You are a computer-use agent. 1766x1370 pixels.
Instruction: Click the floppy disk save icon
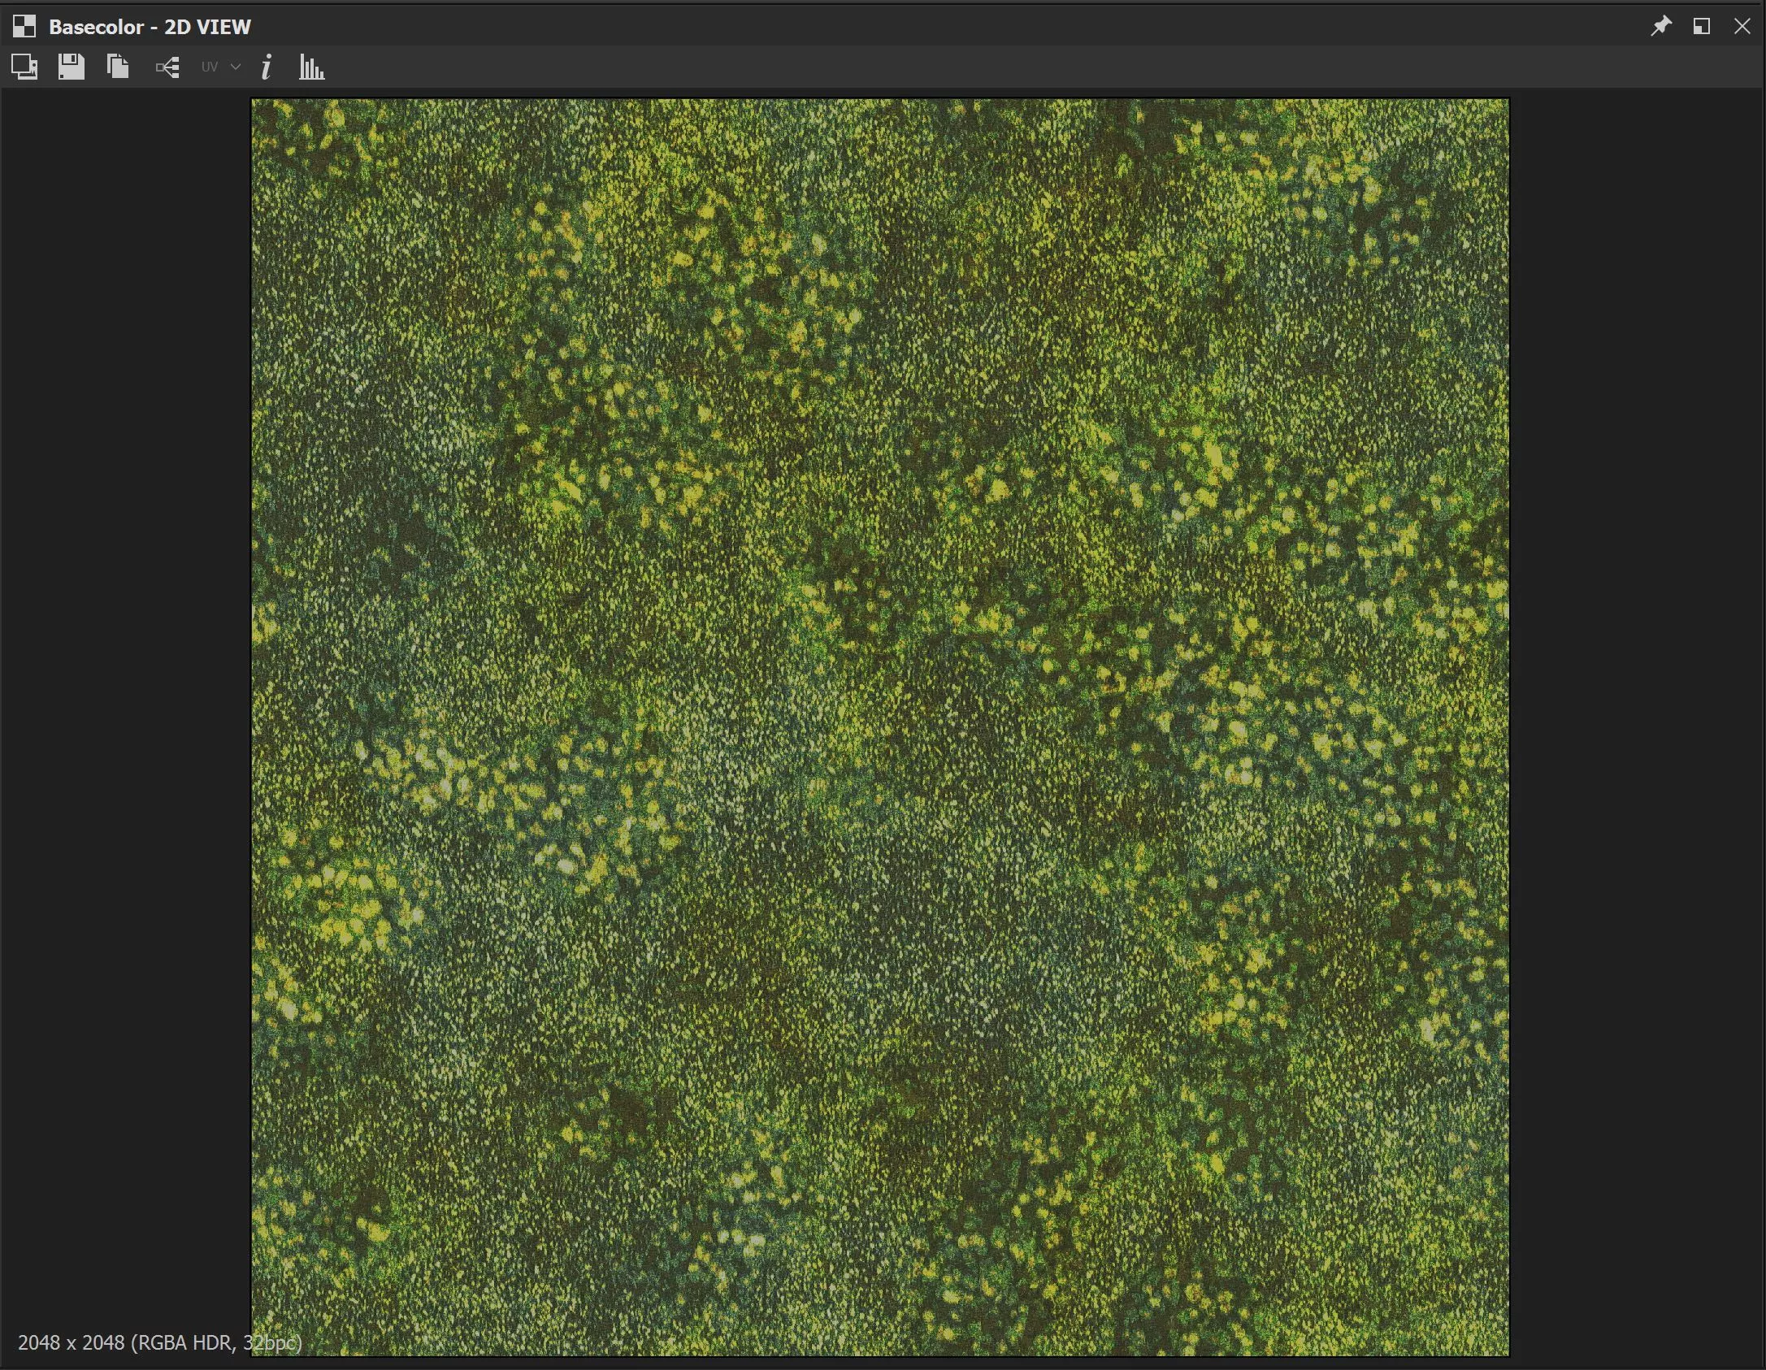(72, 67)
